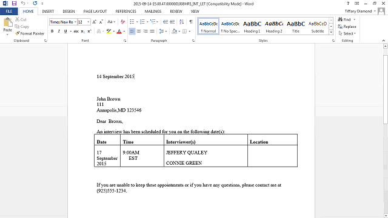This screenshot has width=388, height=218.
Task: Expand the Styles gallery More arrow
Action: (331, 32)
